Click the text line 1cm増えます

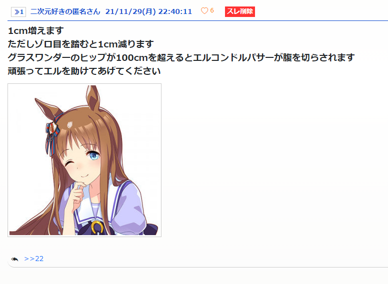click(36, 31)
